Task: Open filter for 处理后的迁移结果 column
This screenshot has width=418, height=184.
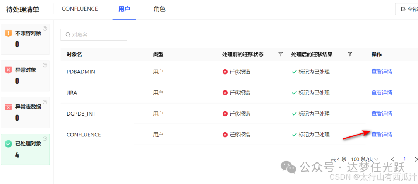Action: pos(350,55)
